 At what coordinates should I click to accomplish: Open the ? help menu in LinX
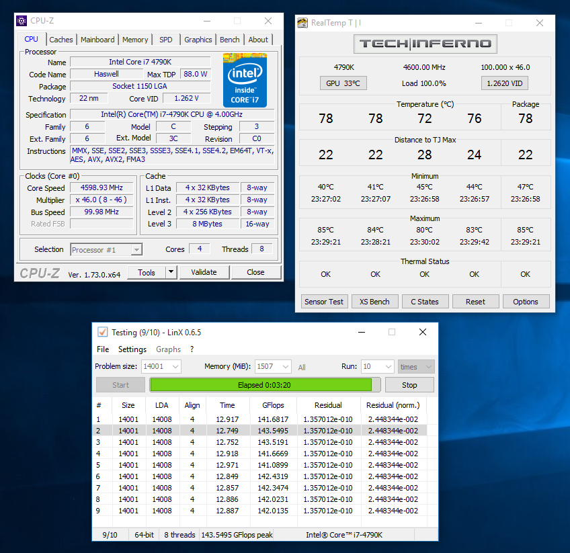(192, 349)
